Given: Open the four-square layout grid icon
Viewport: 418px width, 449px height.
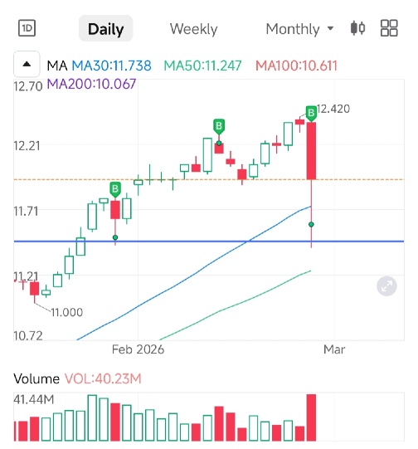Looking at the screenshot, I should (x=389, y=28).
